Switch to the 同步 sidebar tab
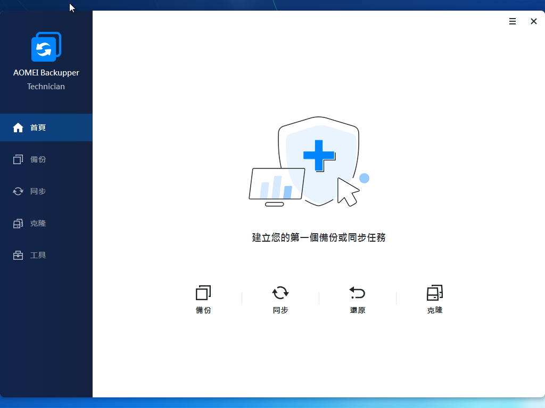 pos(46,191)
